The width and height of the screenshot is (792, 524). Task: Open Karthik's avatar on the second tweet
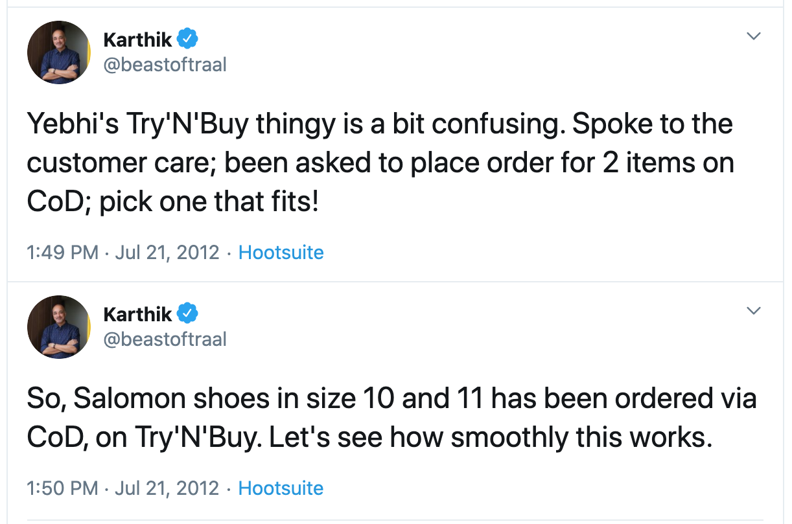(58, 327)
